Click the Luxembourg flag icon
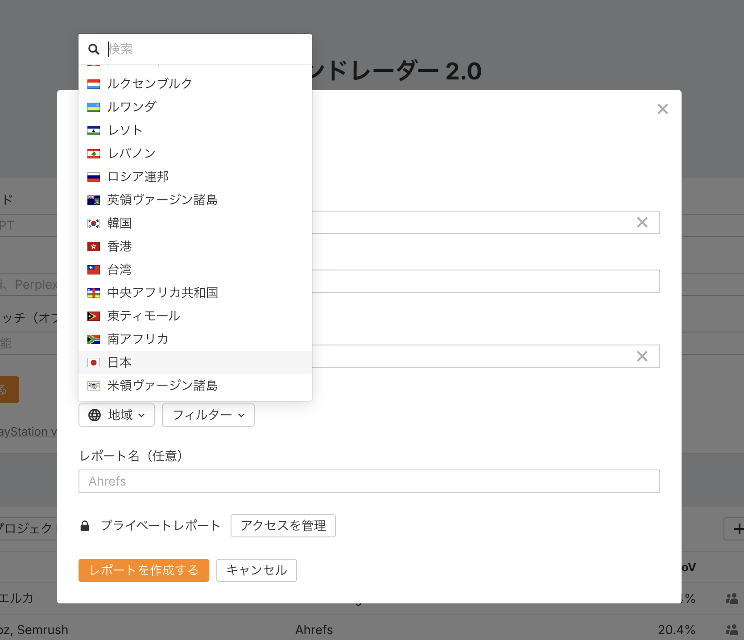This screenshot has height=640, width=744. click(x=94, y=84)
